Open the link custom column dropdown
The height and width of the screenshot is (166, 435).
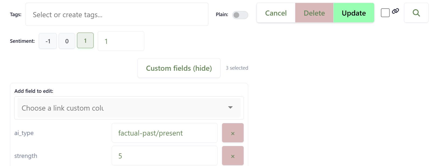pos(124,108)
